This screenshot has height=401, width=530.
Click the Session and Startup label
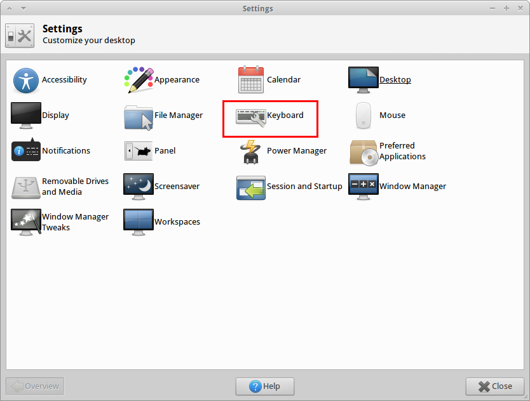(x=304, y=187)
